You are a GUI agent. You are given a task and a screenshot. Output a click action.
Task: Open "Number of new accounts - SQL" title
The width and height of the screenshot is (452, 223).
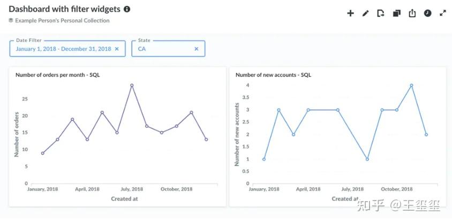[273, 75]
